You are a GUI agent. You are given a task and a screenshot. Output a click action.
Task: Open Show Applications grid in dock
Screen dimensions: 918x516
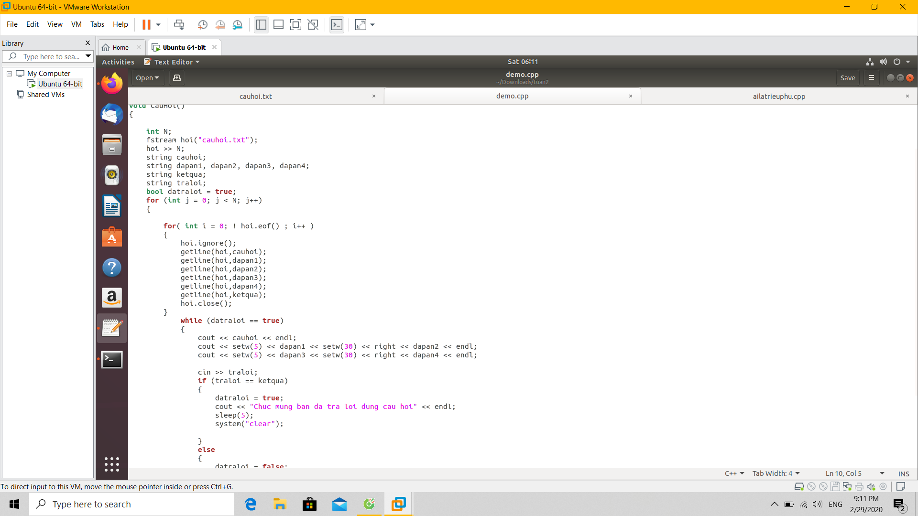point(112,464)
